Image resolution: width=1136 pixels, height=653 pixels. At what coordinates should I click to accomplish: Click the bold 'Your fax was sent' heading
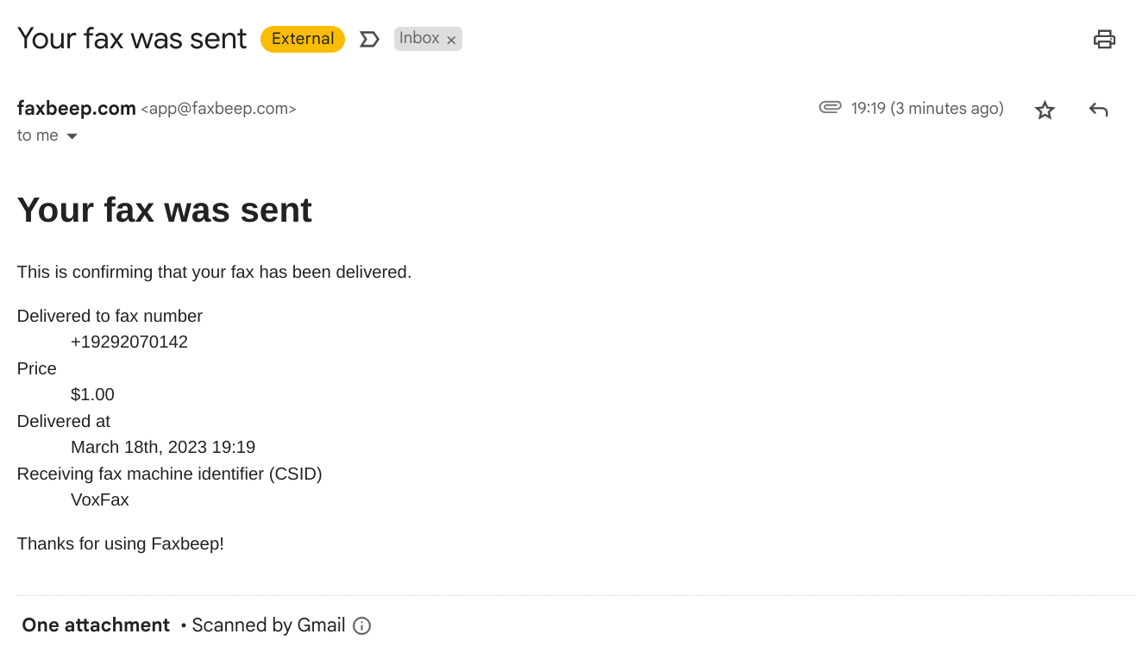[x=165, y=210]
